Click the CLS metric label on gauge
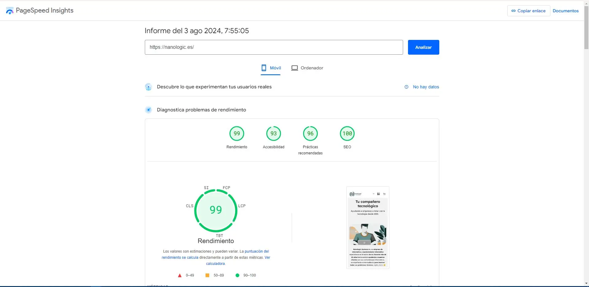Viewport: 589px width, 287px height. [x=190, y=206]
